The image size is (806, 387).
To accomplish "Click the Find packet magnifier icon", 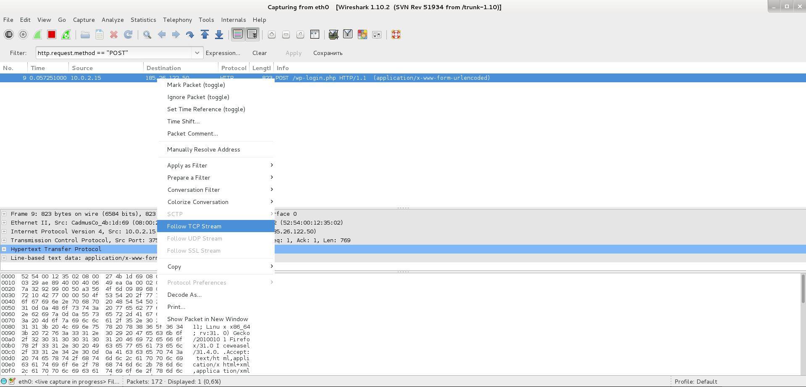I will click(147, 35).
